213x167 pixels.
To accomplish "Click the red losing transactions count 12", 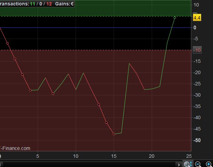I will [49, 4].
